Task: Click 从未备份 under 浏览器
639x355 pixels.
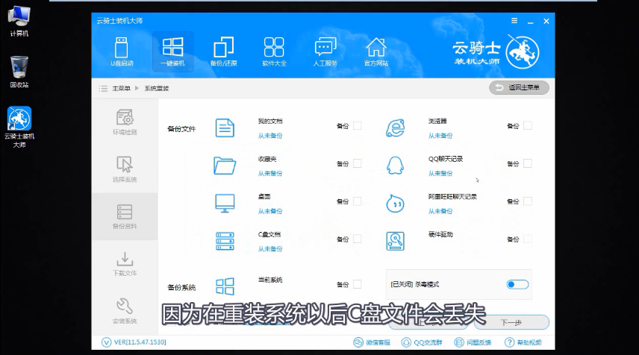Action: coord(440,136)
